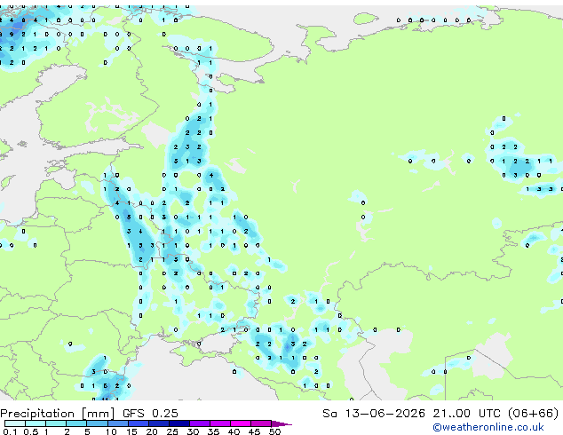Select the '25' legend scale value

tap(172, 431)
